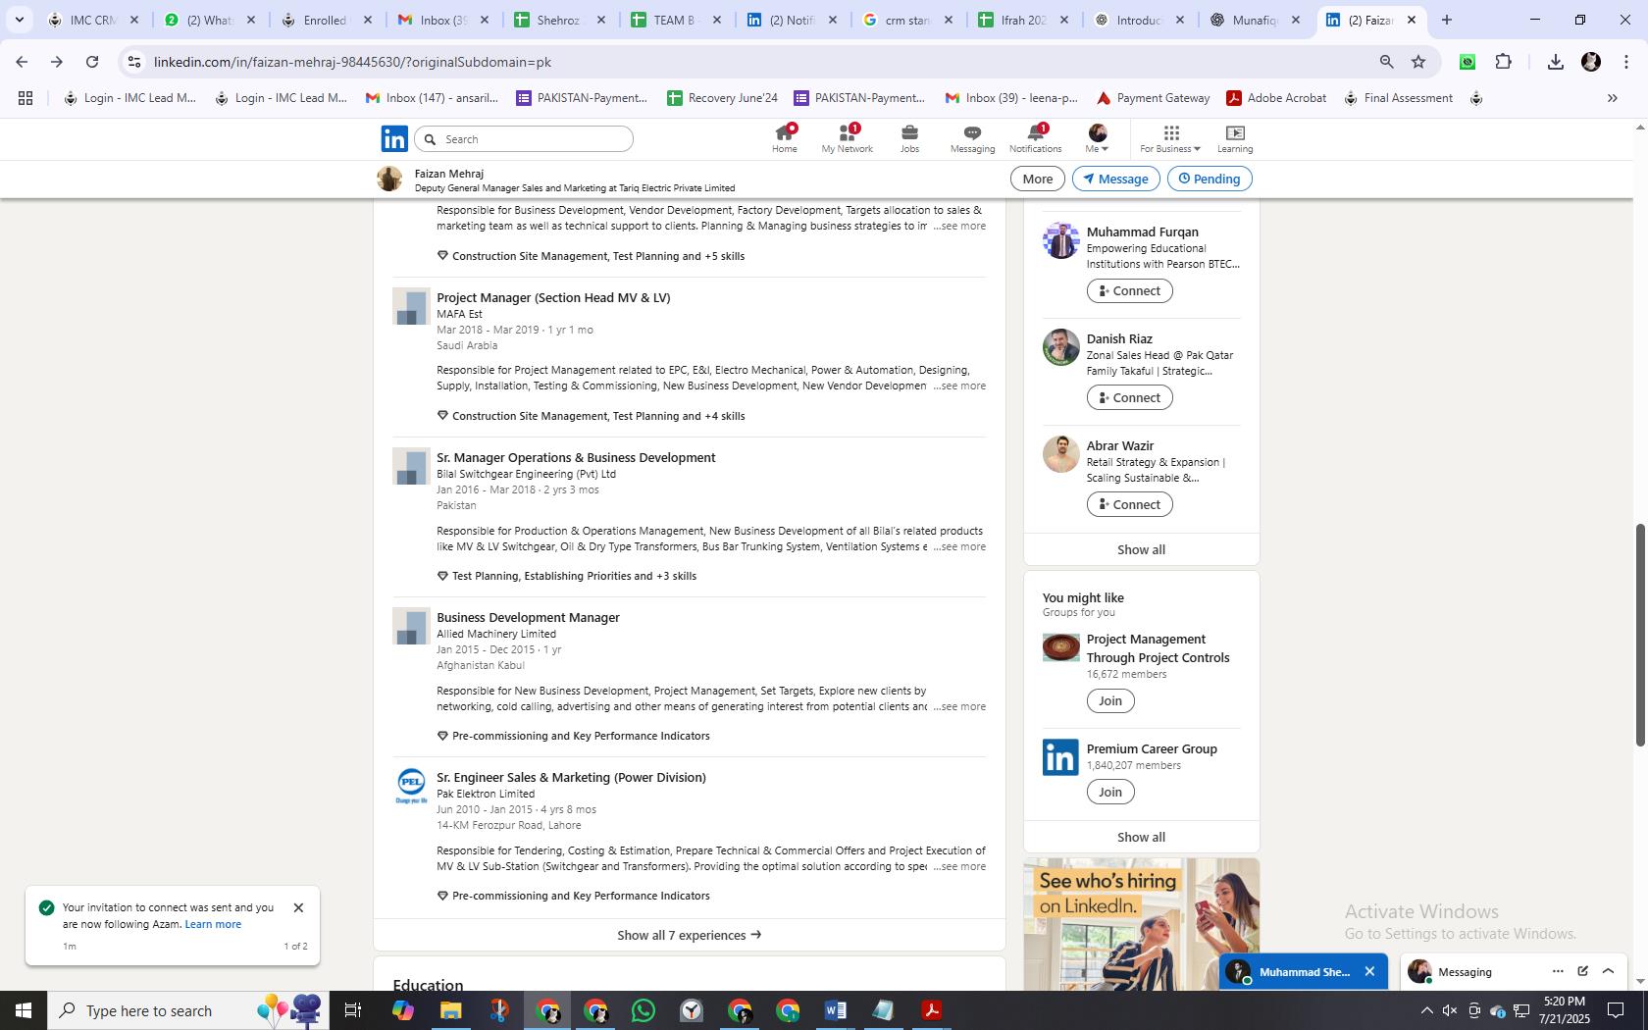Open Messaging in LinkedIn nav bar

972,138
